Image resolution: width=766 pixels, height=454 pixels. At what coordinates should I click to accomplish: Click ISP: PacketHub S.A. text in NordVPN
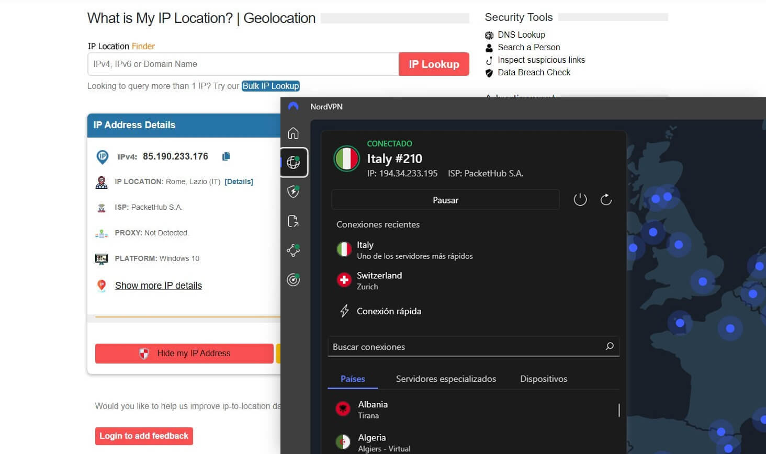[x=486, y=173]
